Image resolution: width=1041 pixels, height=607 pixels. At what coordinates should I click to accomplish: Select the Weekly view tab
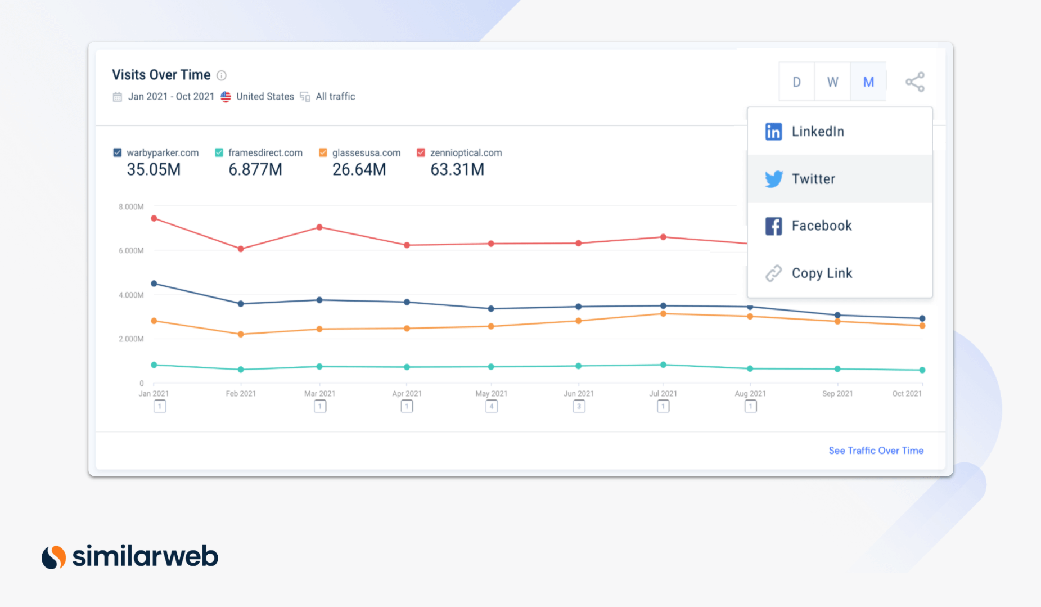(832, 82)
